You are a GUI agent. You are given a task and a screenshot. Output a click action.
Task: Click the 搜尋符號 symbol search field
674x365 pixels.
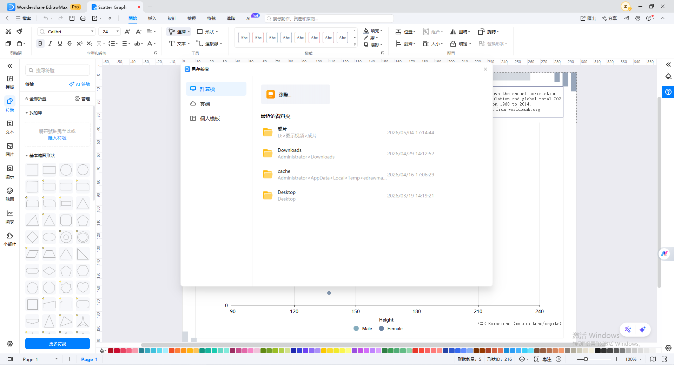(x=58, y=70)
